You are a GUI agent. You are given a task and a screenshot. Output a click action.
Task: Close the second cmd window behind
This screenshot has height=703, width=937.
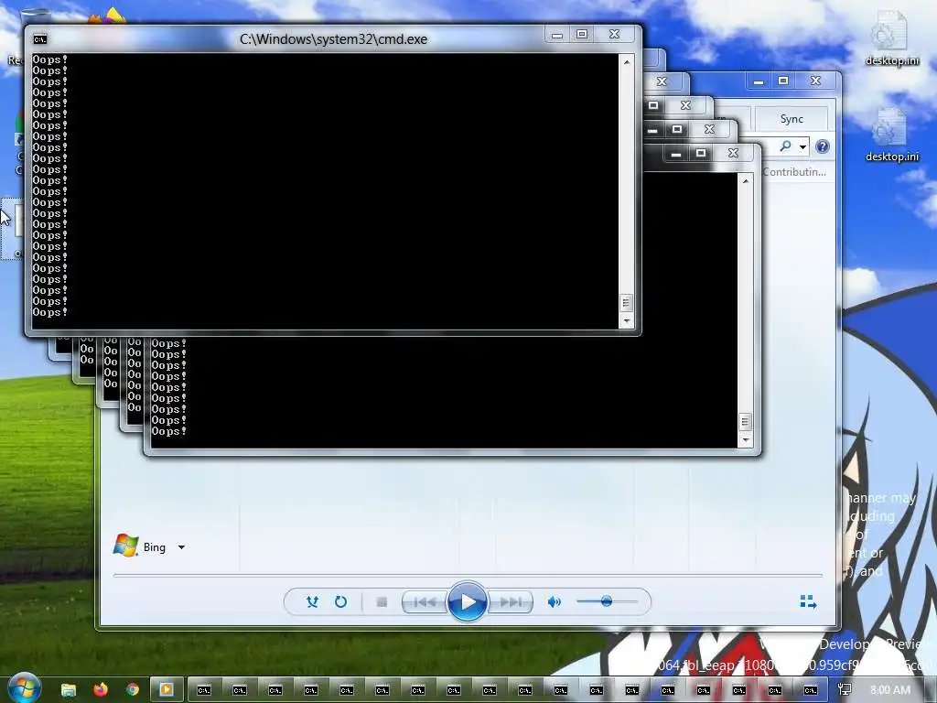733,154
